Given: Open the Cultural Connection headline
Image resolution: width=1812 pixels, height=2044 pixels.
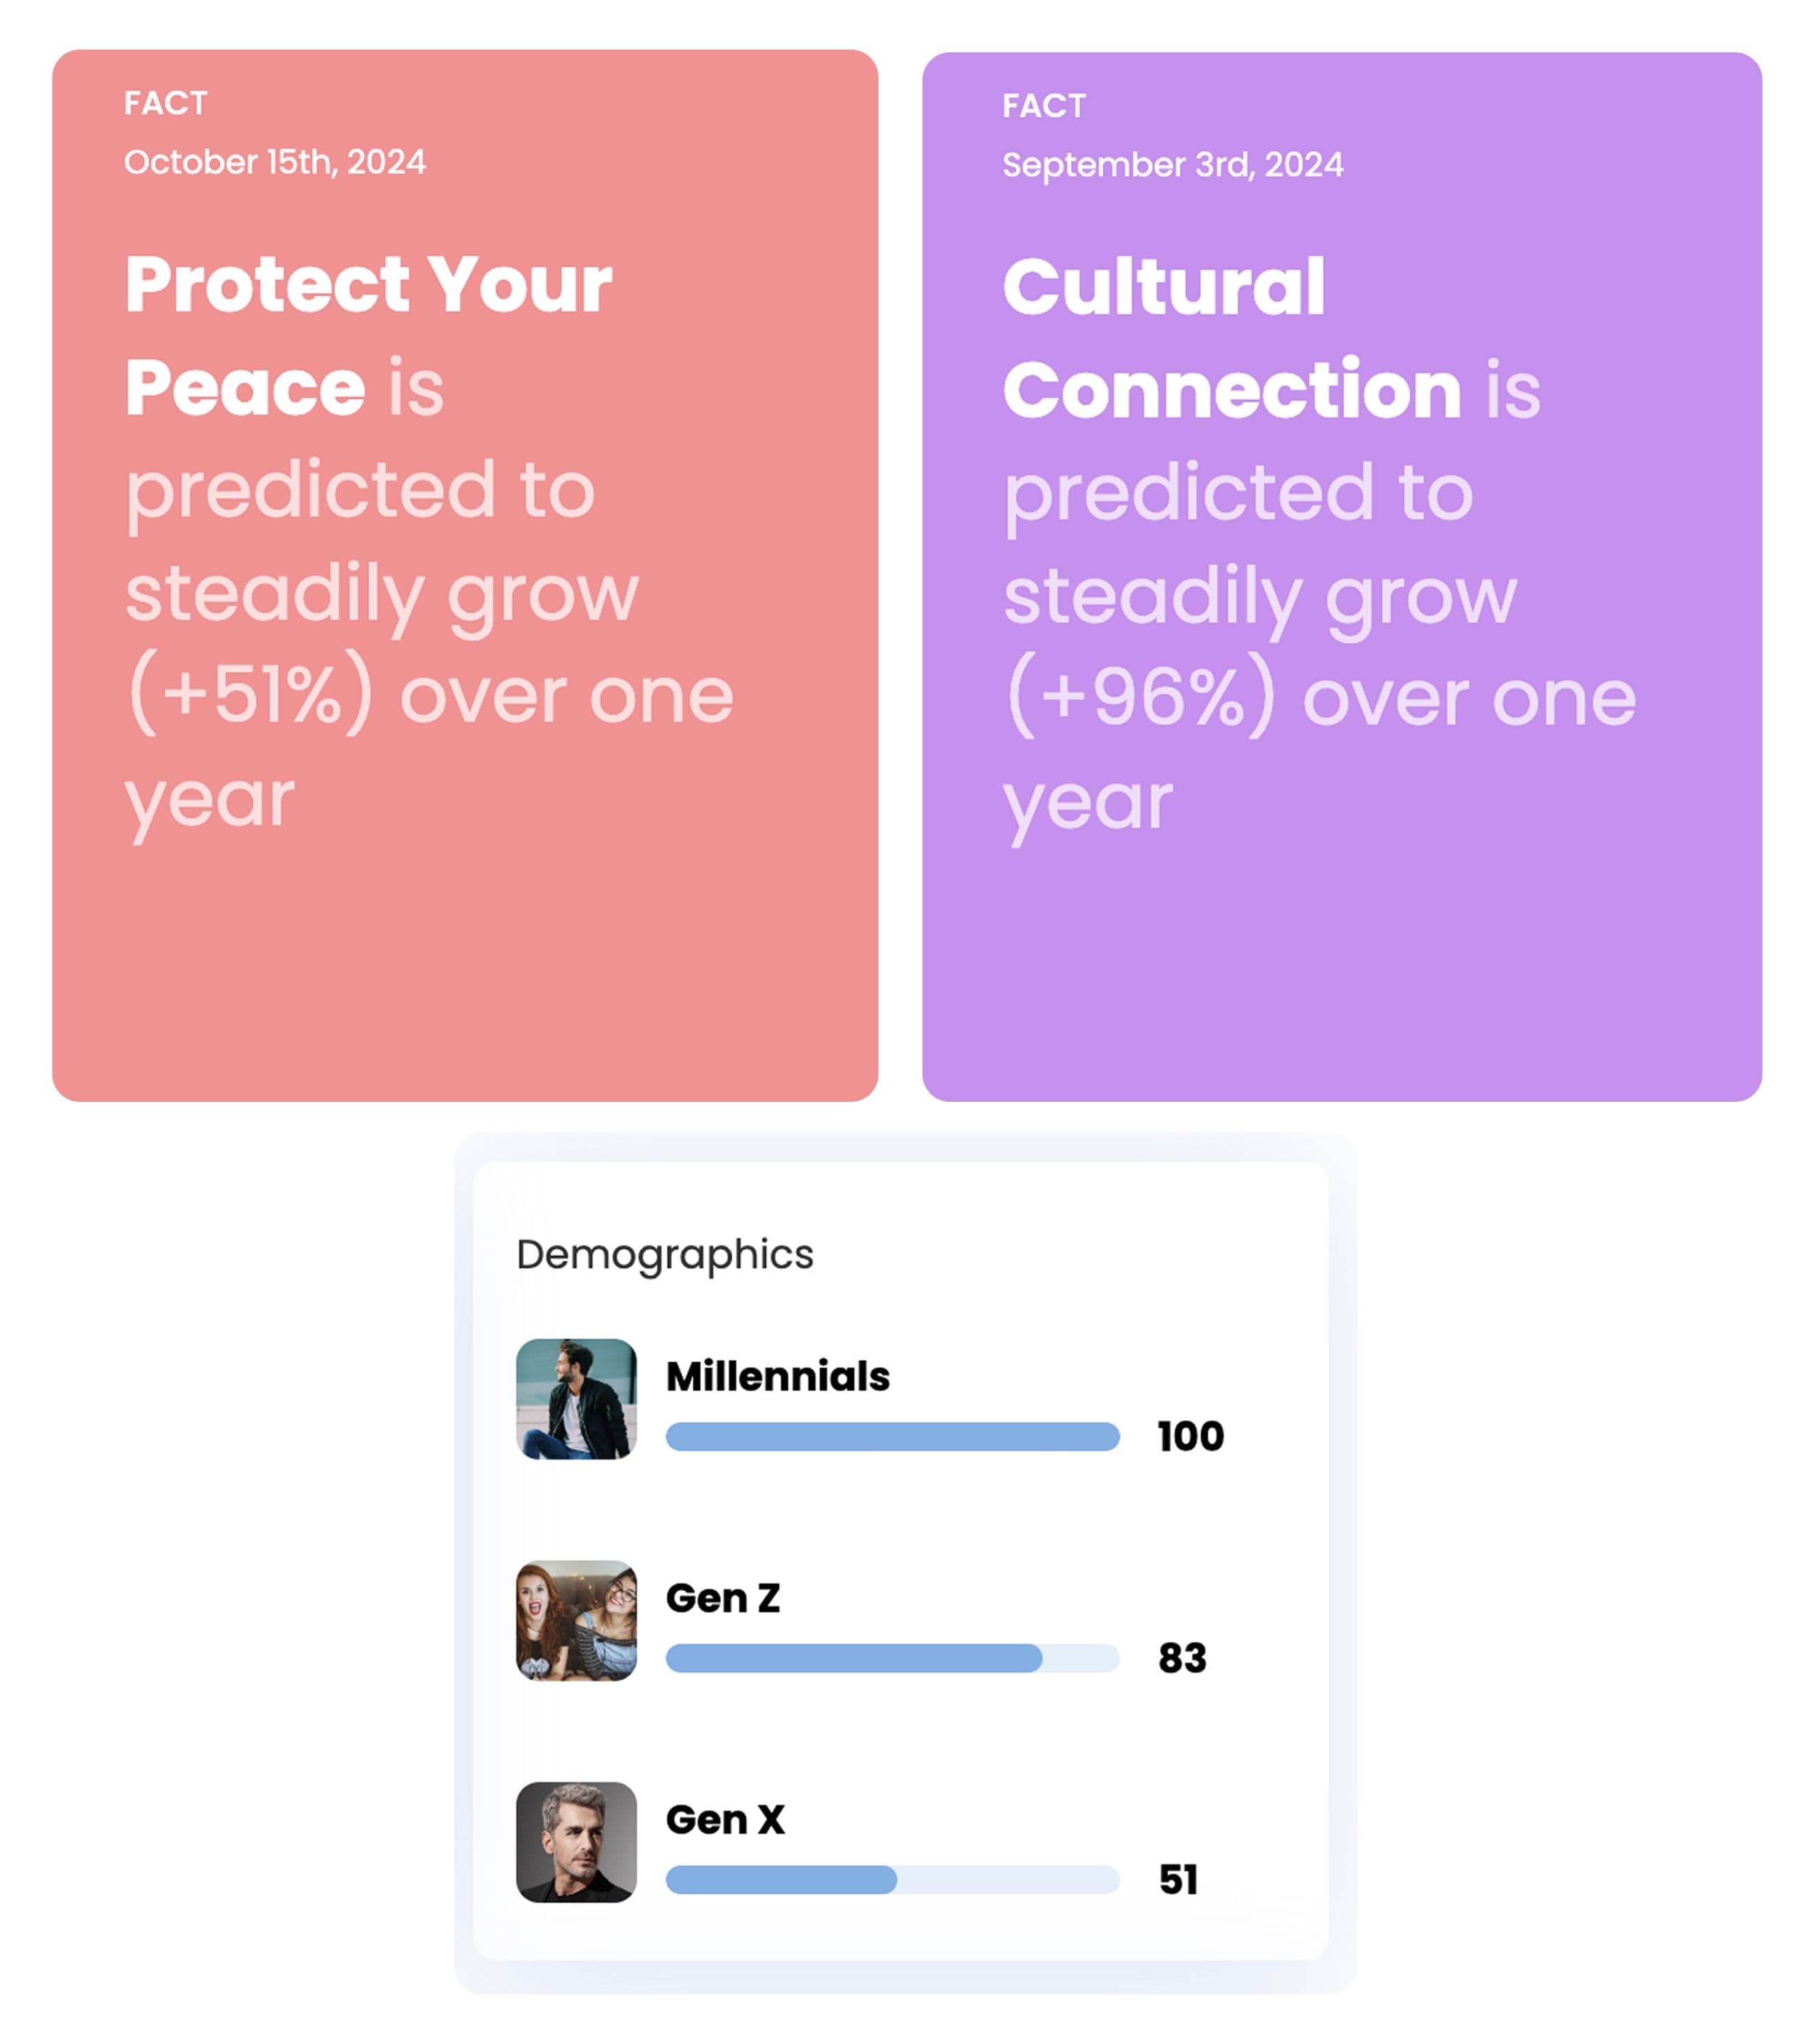Looking at the screenshot, I should (1232, 338).
